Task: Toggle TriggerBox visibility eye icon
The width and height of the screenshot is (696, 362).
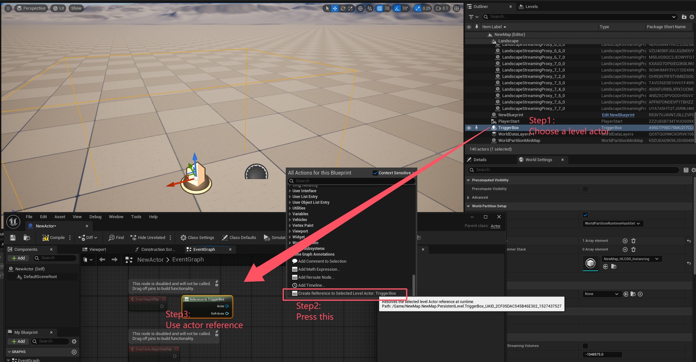Action: pos(469,128)
